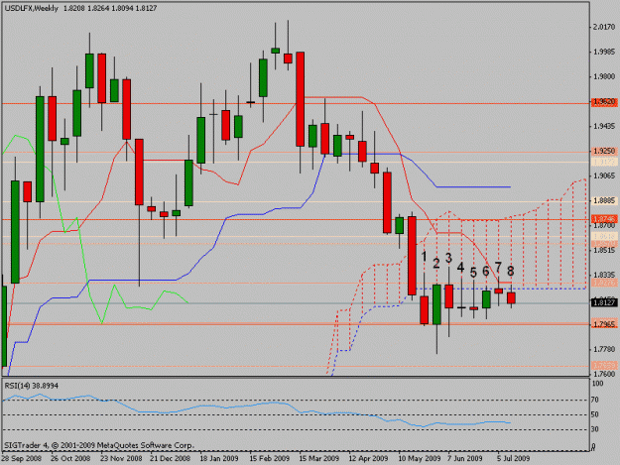
Task: Select the highlighted 1.7965 price level label
Action: tap(604, 324)
